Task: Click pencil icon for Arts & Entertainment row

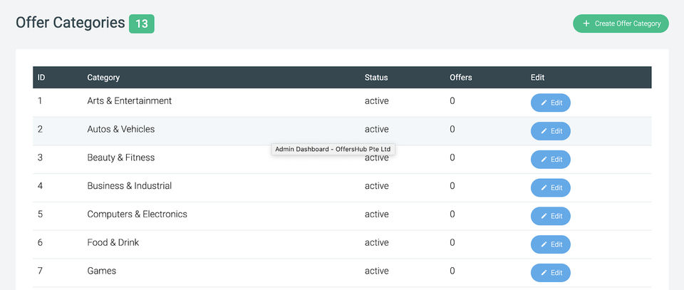Action: tap(544, 103)
